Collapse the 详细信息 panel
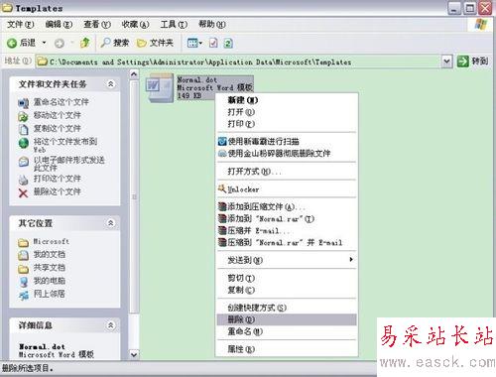Image resolution: width=496 pixels, height=377 pixels. [x=111, y=325]
